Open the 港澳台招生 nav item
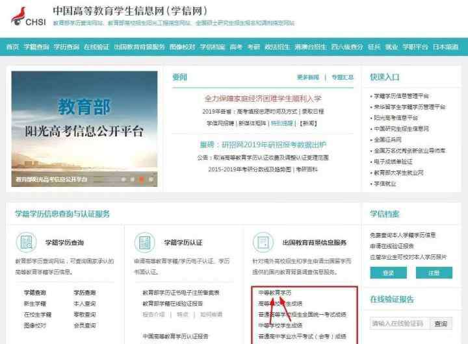The image size is (468, 344). (x=311, y=47)
